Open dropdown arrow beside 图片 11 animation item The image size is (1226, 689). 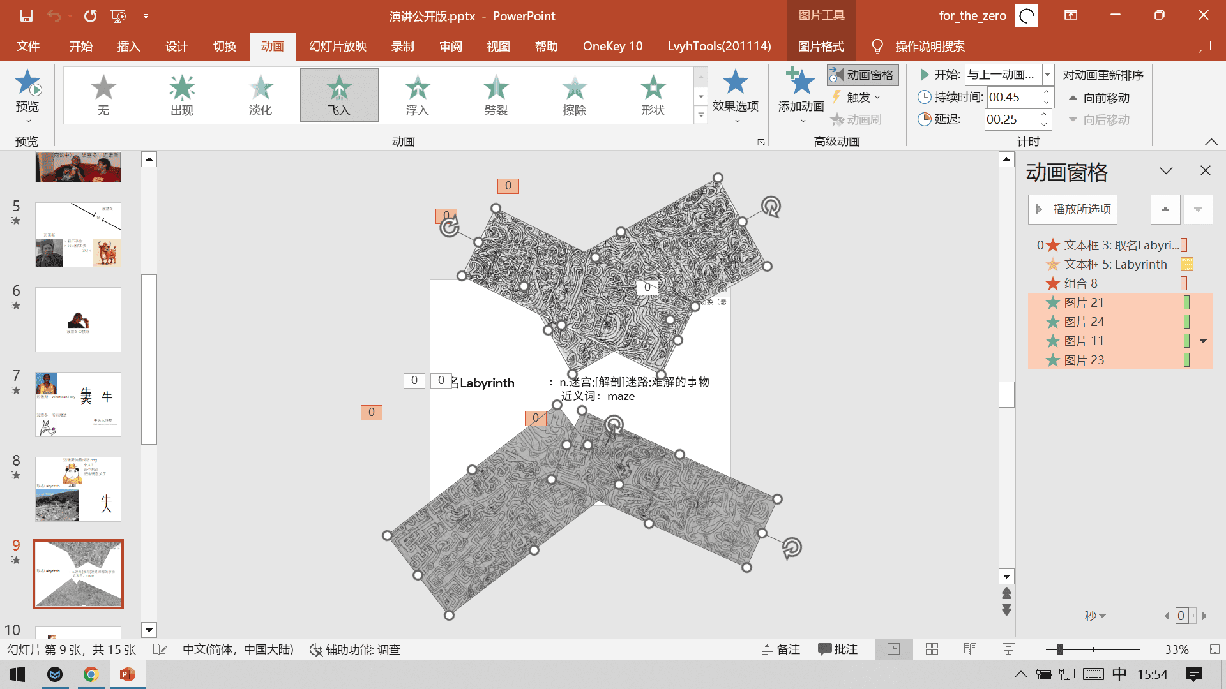pyautogui.click(x=1203, y=341)
